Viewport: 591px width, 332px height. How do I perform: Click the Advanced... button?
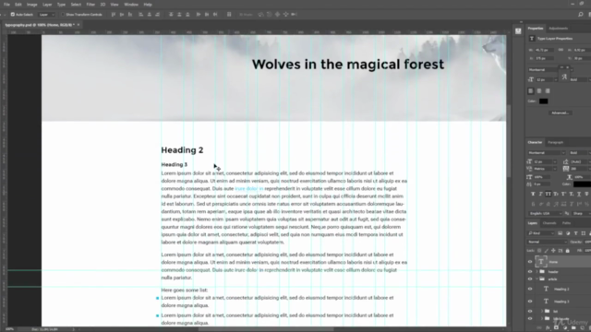[x=560, y=113]
